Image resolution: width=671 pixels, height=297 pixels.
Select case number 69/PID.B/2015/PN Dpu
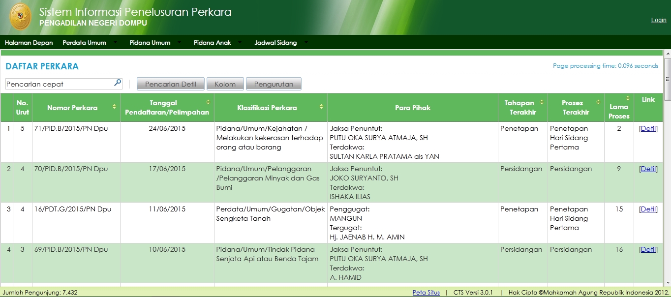point(71,249)
